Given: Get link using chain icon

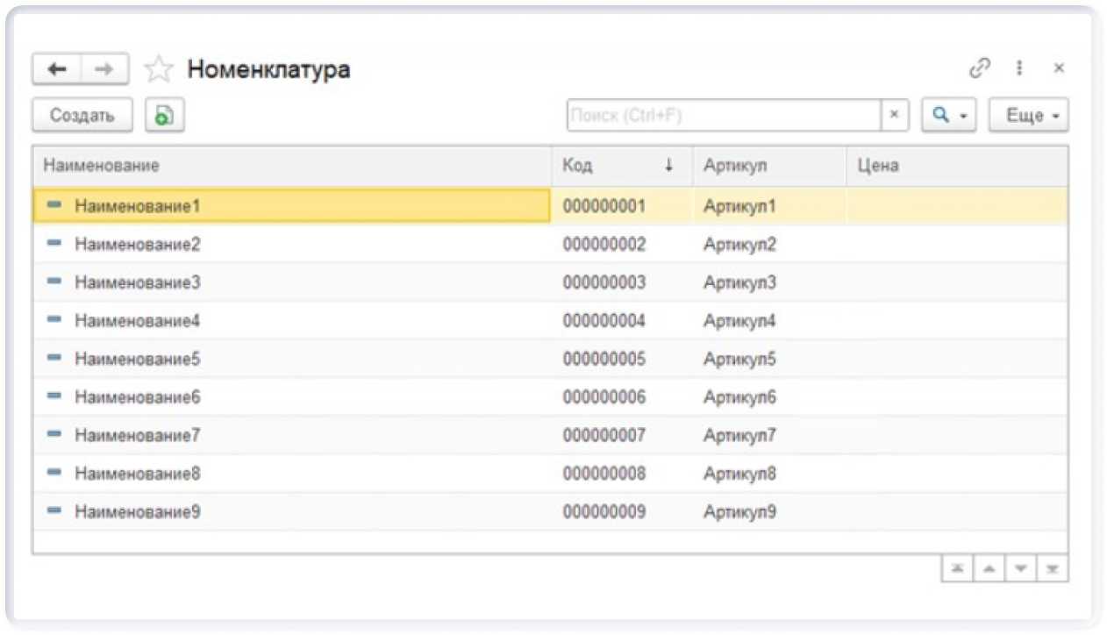Looking at the screenshot, I should point(979,68).
